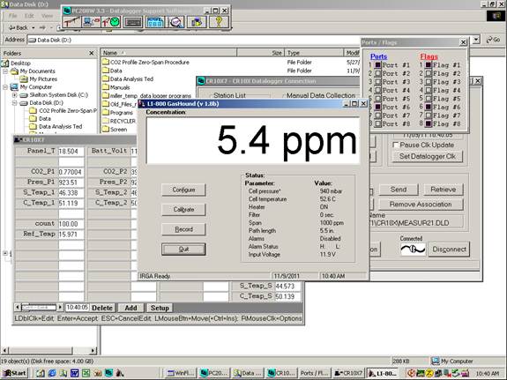This screenshot has width=507, height=380.
Task: Toggle Port #2 checkbox
Action: tap(377, 73)
